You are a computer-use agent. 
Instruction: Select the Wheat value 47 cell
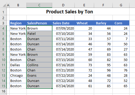click(x=84, y=49)
